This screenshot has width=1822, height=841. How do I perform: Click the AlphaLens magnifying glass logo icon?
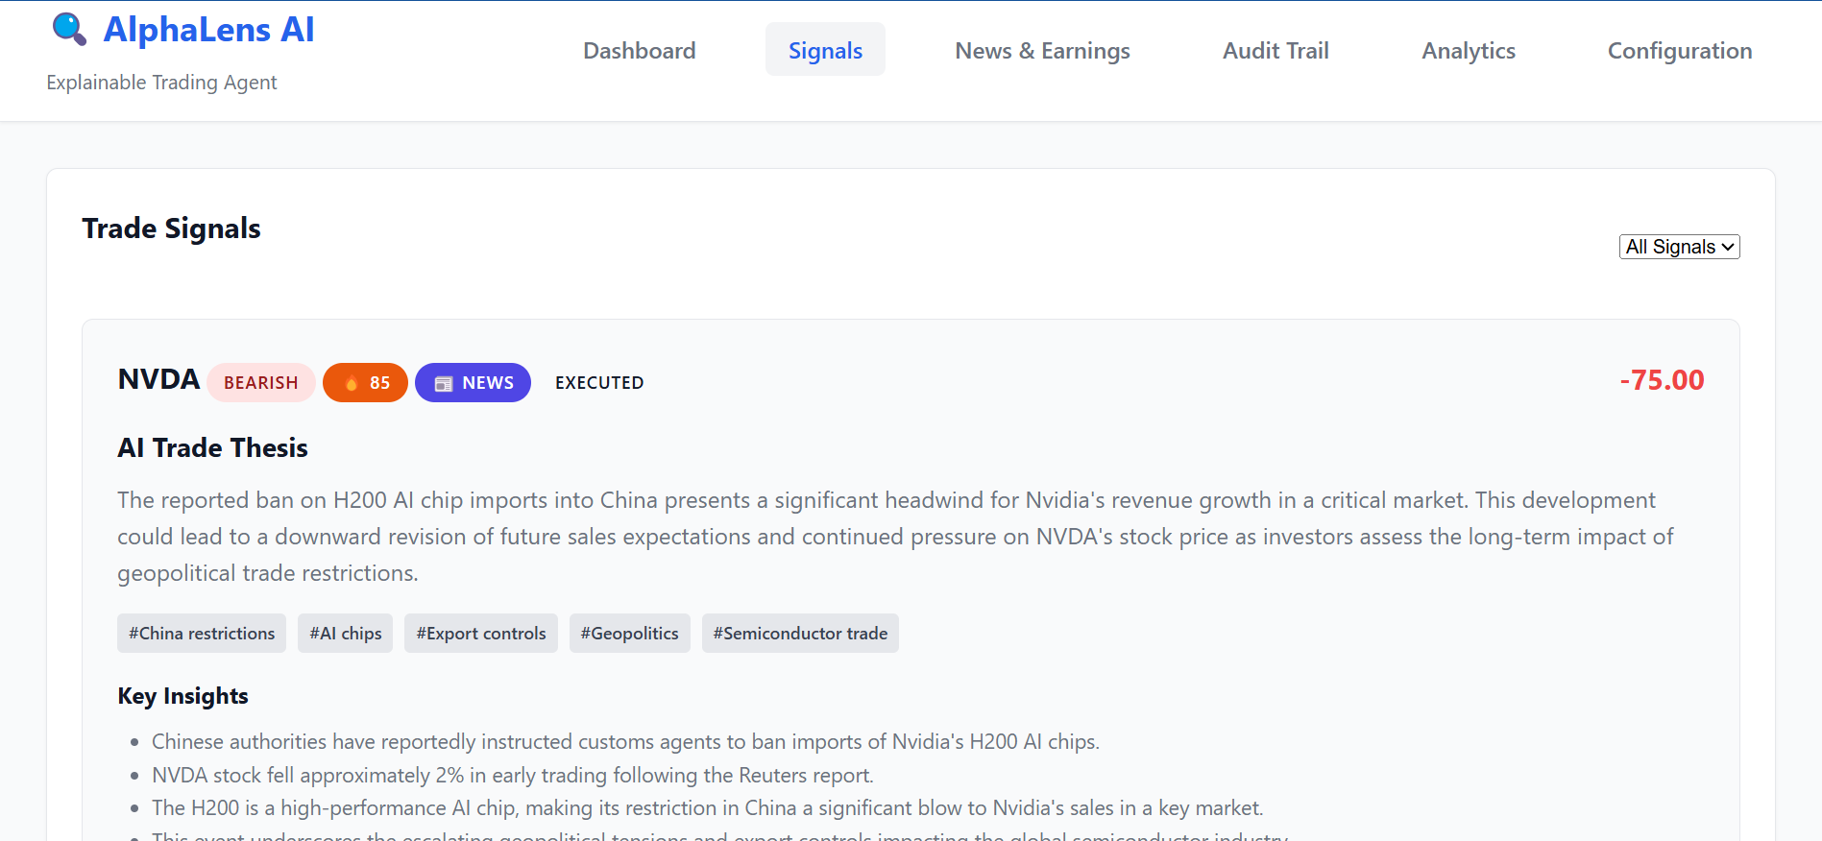[69, 30]
